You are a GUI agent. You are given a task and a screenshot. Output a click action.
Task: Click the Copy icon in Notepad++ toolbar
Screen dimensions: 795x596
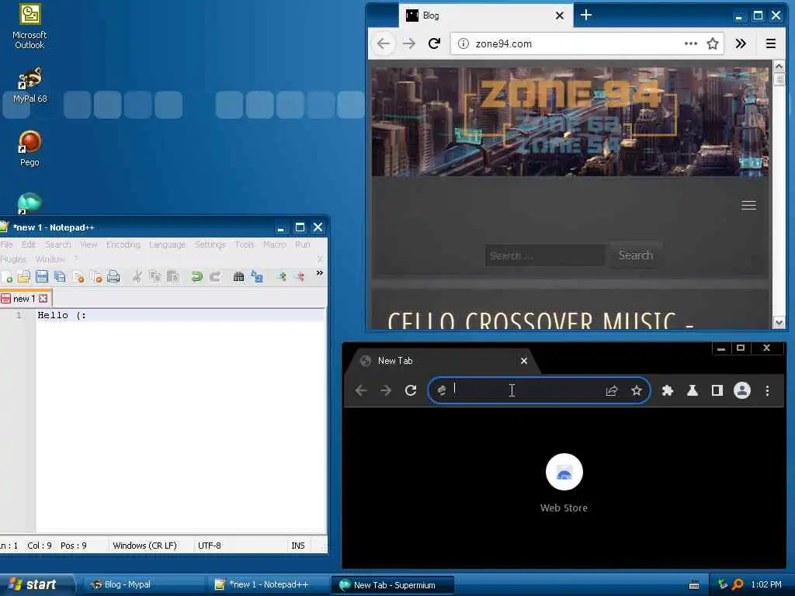tap(155, 277)
